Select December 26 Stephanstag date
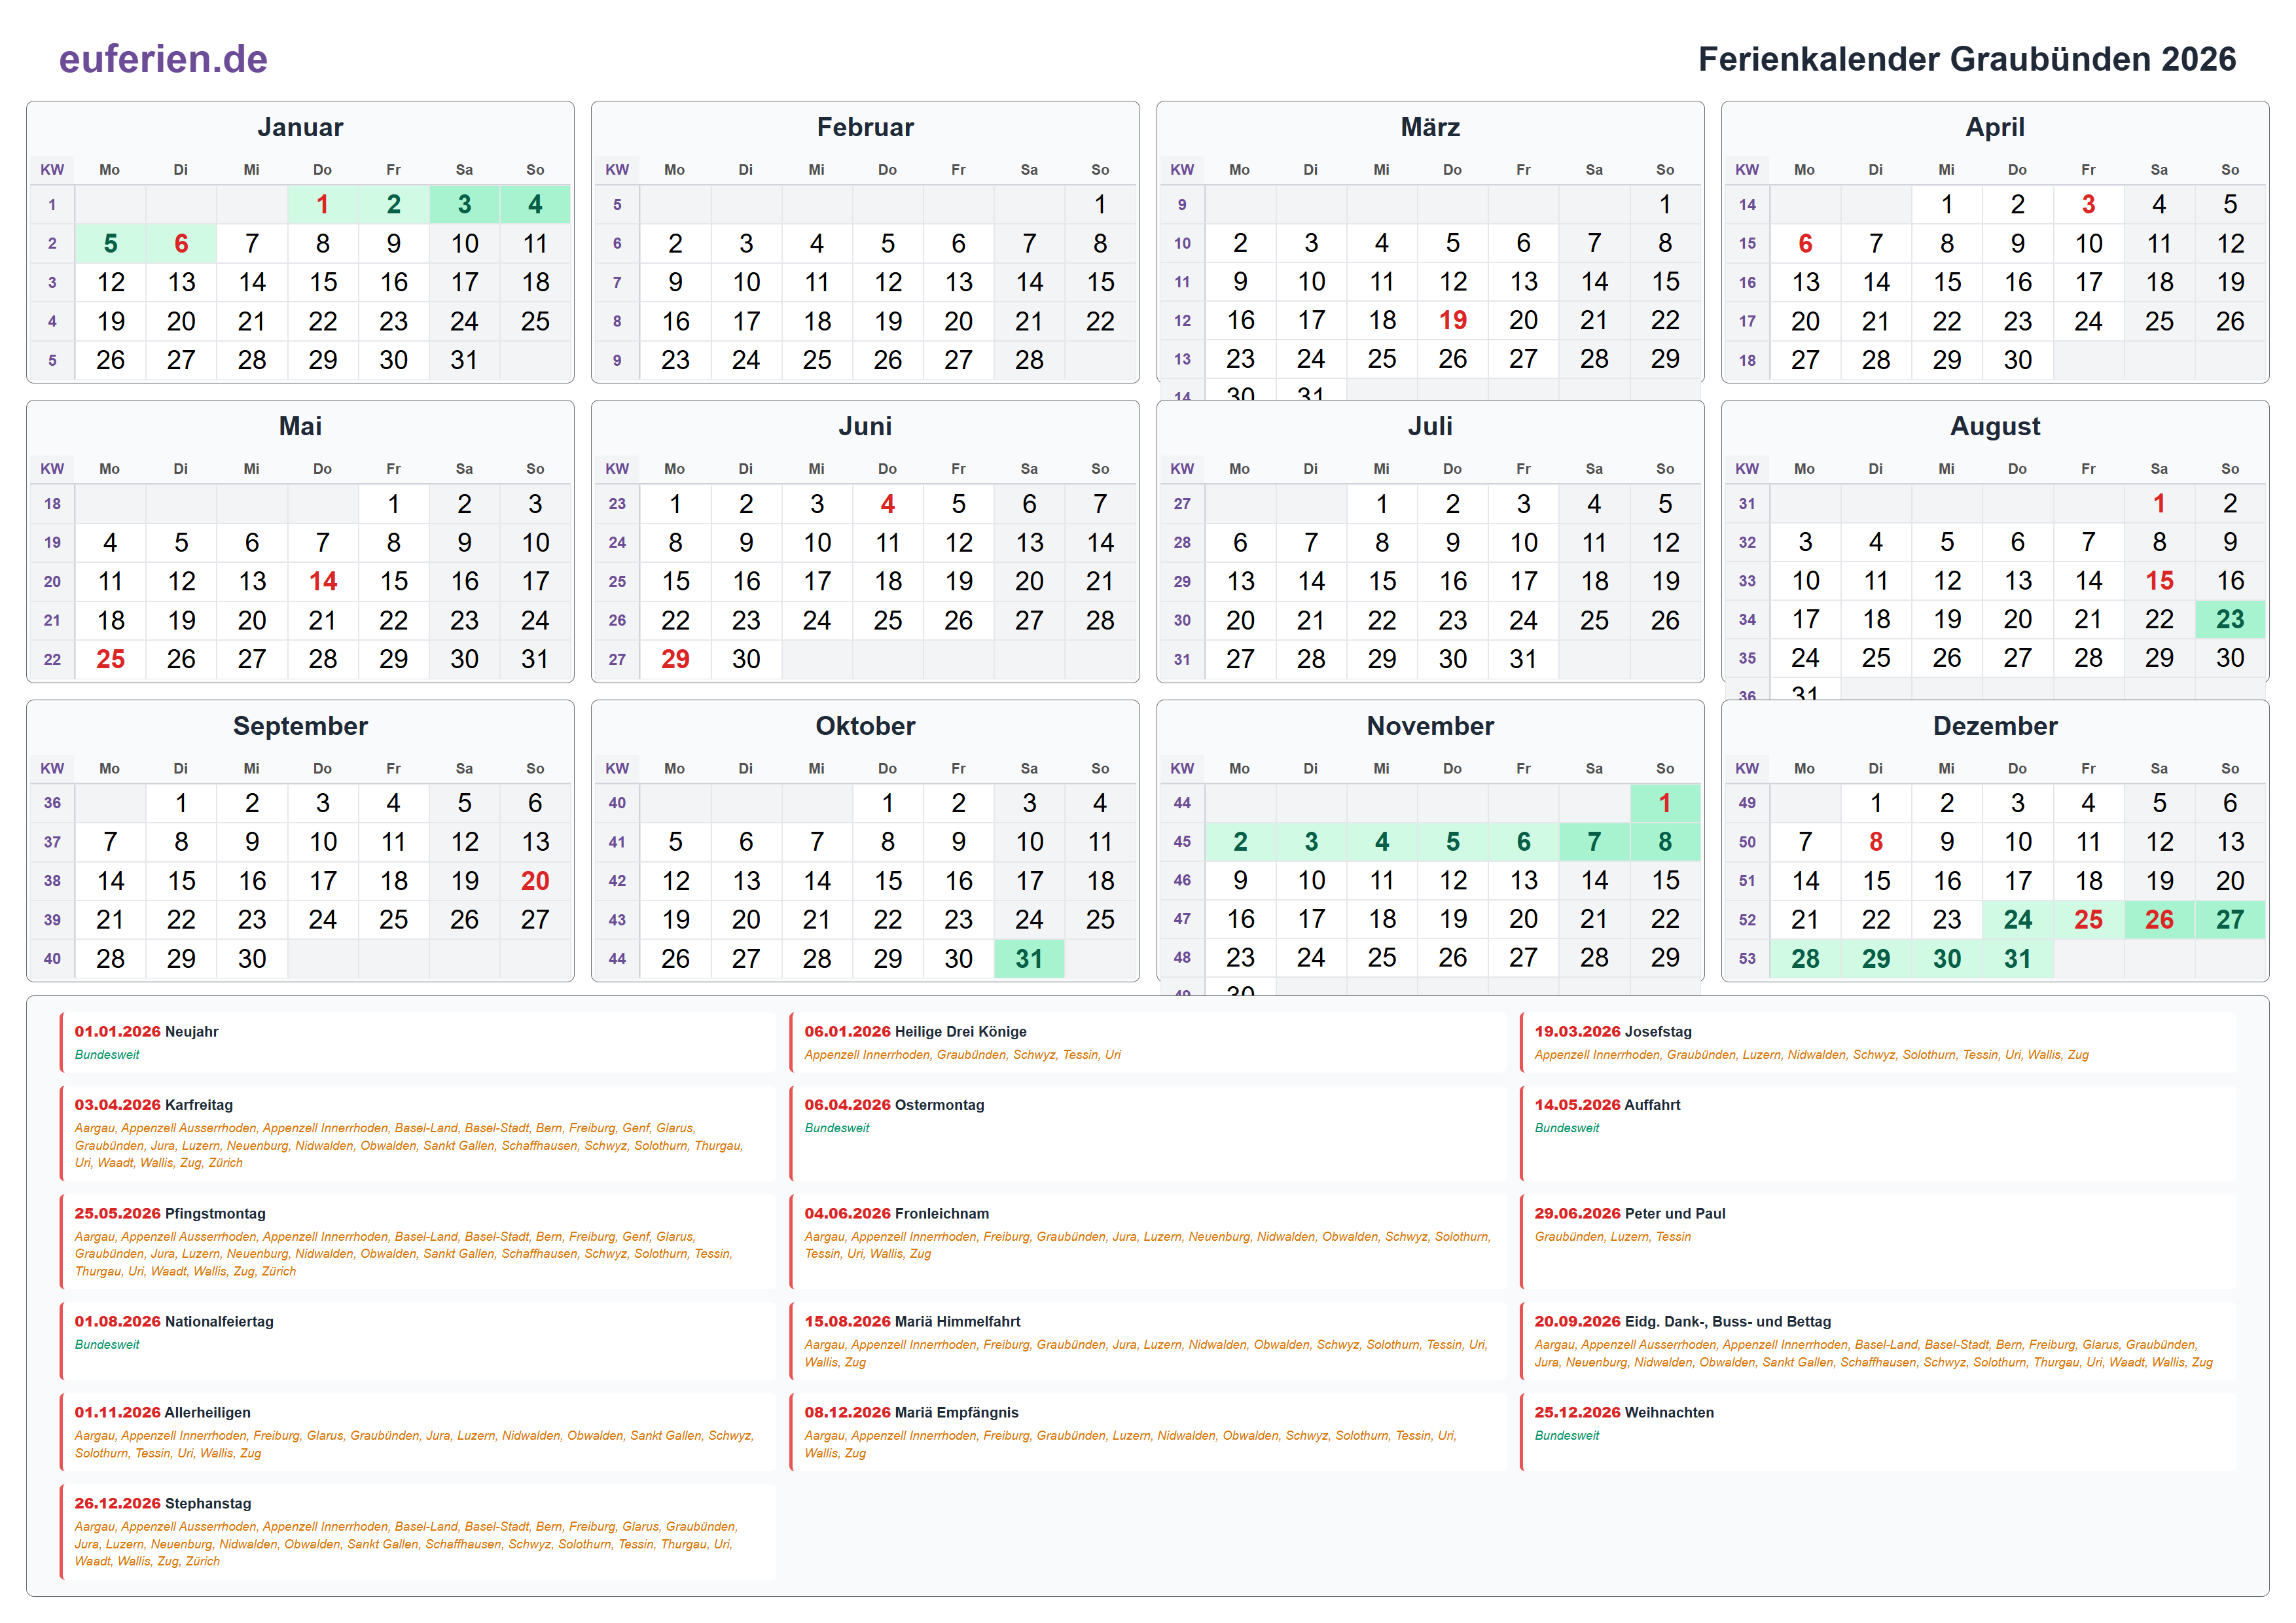2296x1623 pixels. tap(2159, 920)
